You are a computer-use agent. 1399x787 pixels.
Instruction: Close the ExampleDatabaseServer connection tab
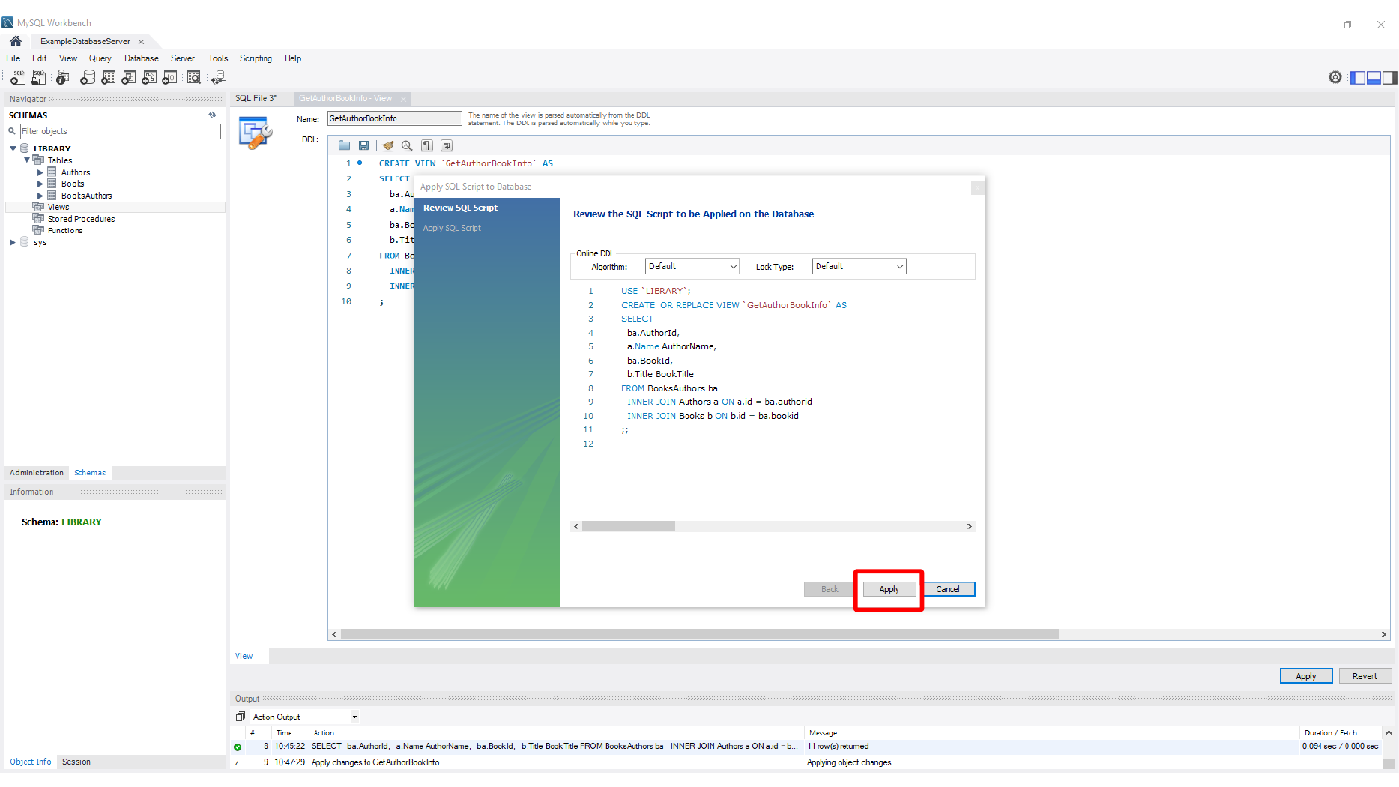click(x=141, y=41)
